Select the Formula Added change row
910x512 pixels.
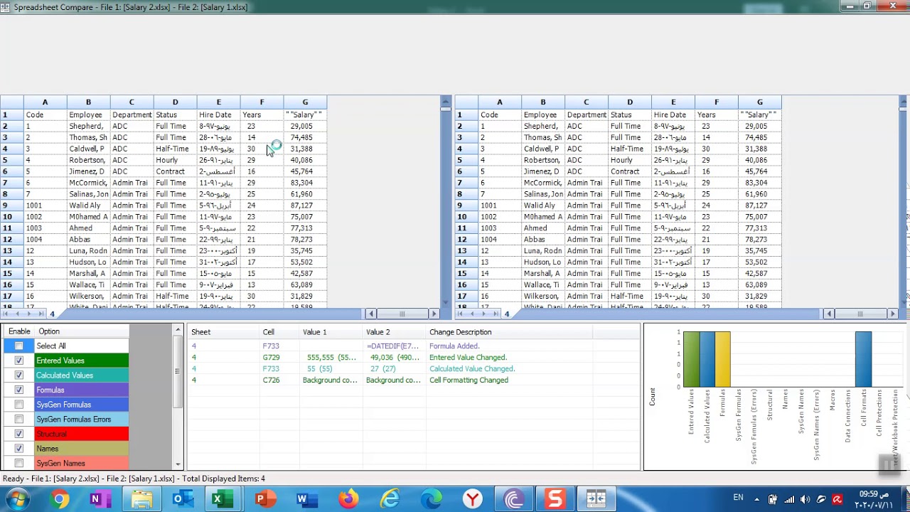pyautogui.click(x=412, y=346)
